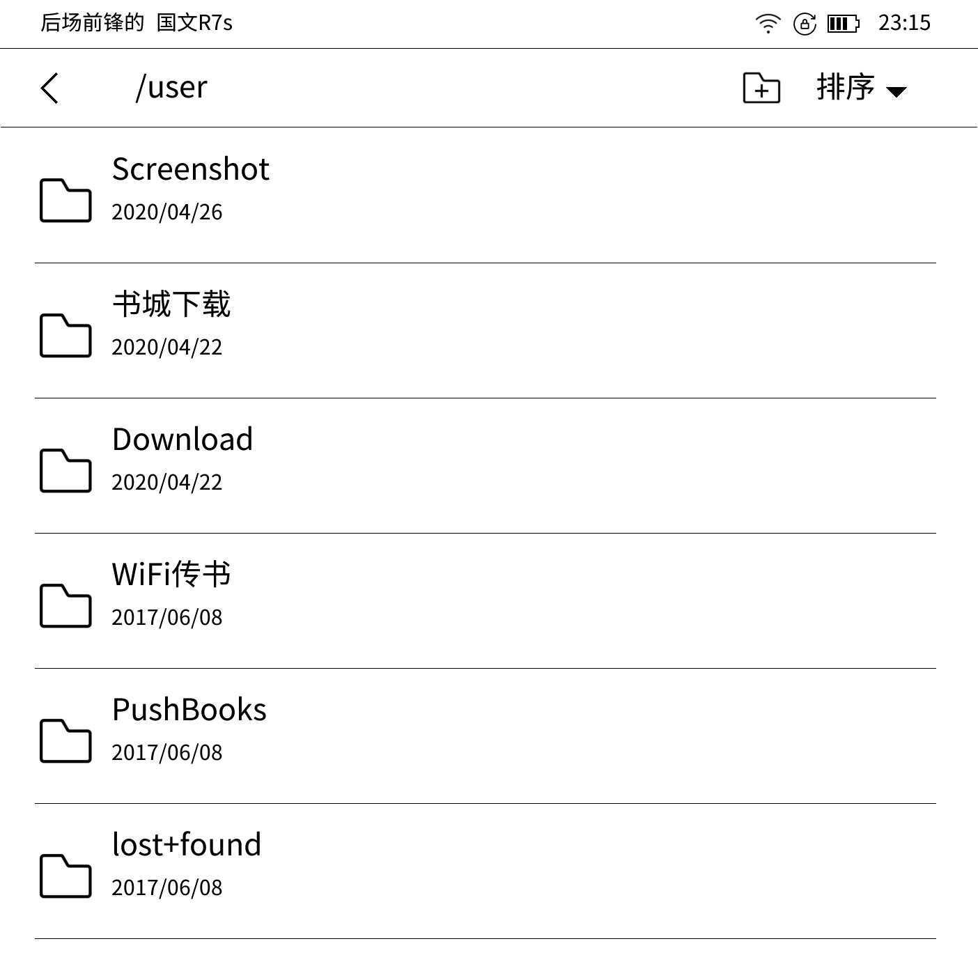
Task: Click the downward arrow next to 排序
Action: (x=899, y=91)
